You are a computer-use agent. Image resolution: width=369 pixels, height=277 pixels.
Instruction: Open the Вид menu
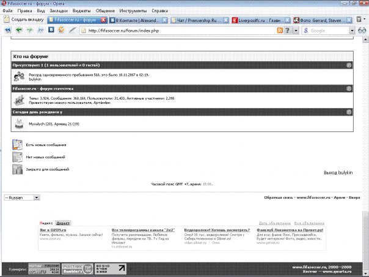pos(41,11)
